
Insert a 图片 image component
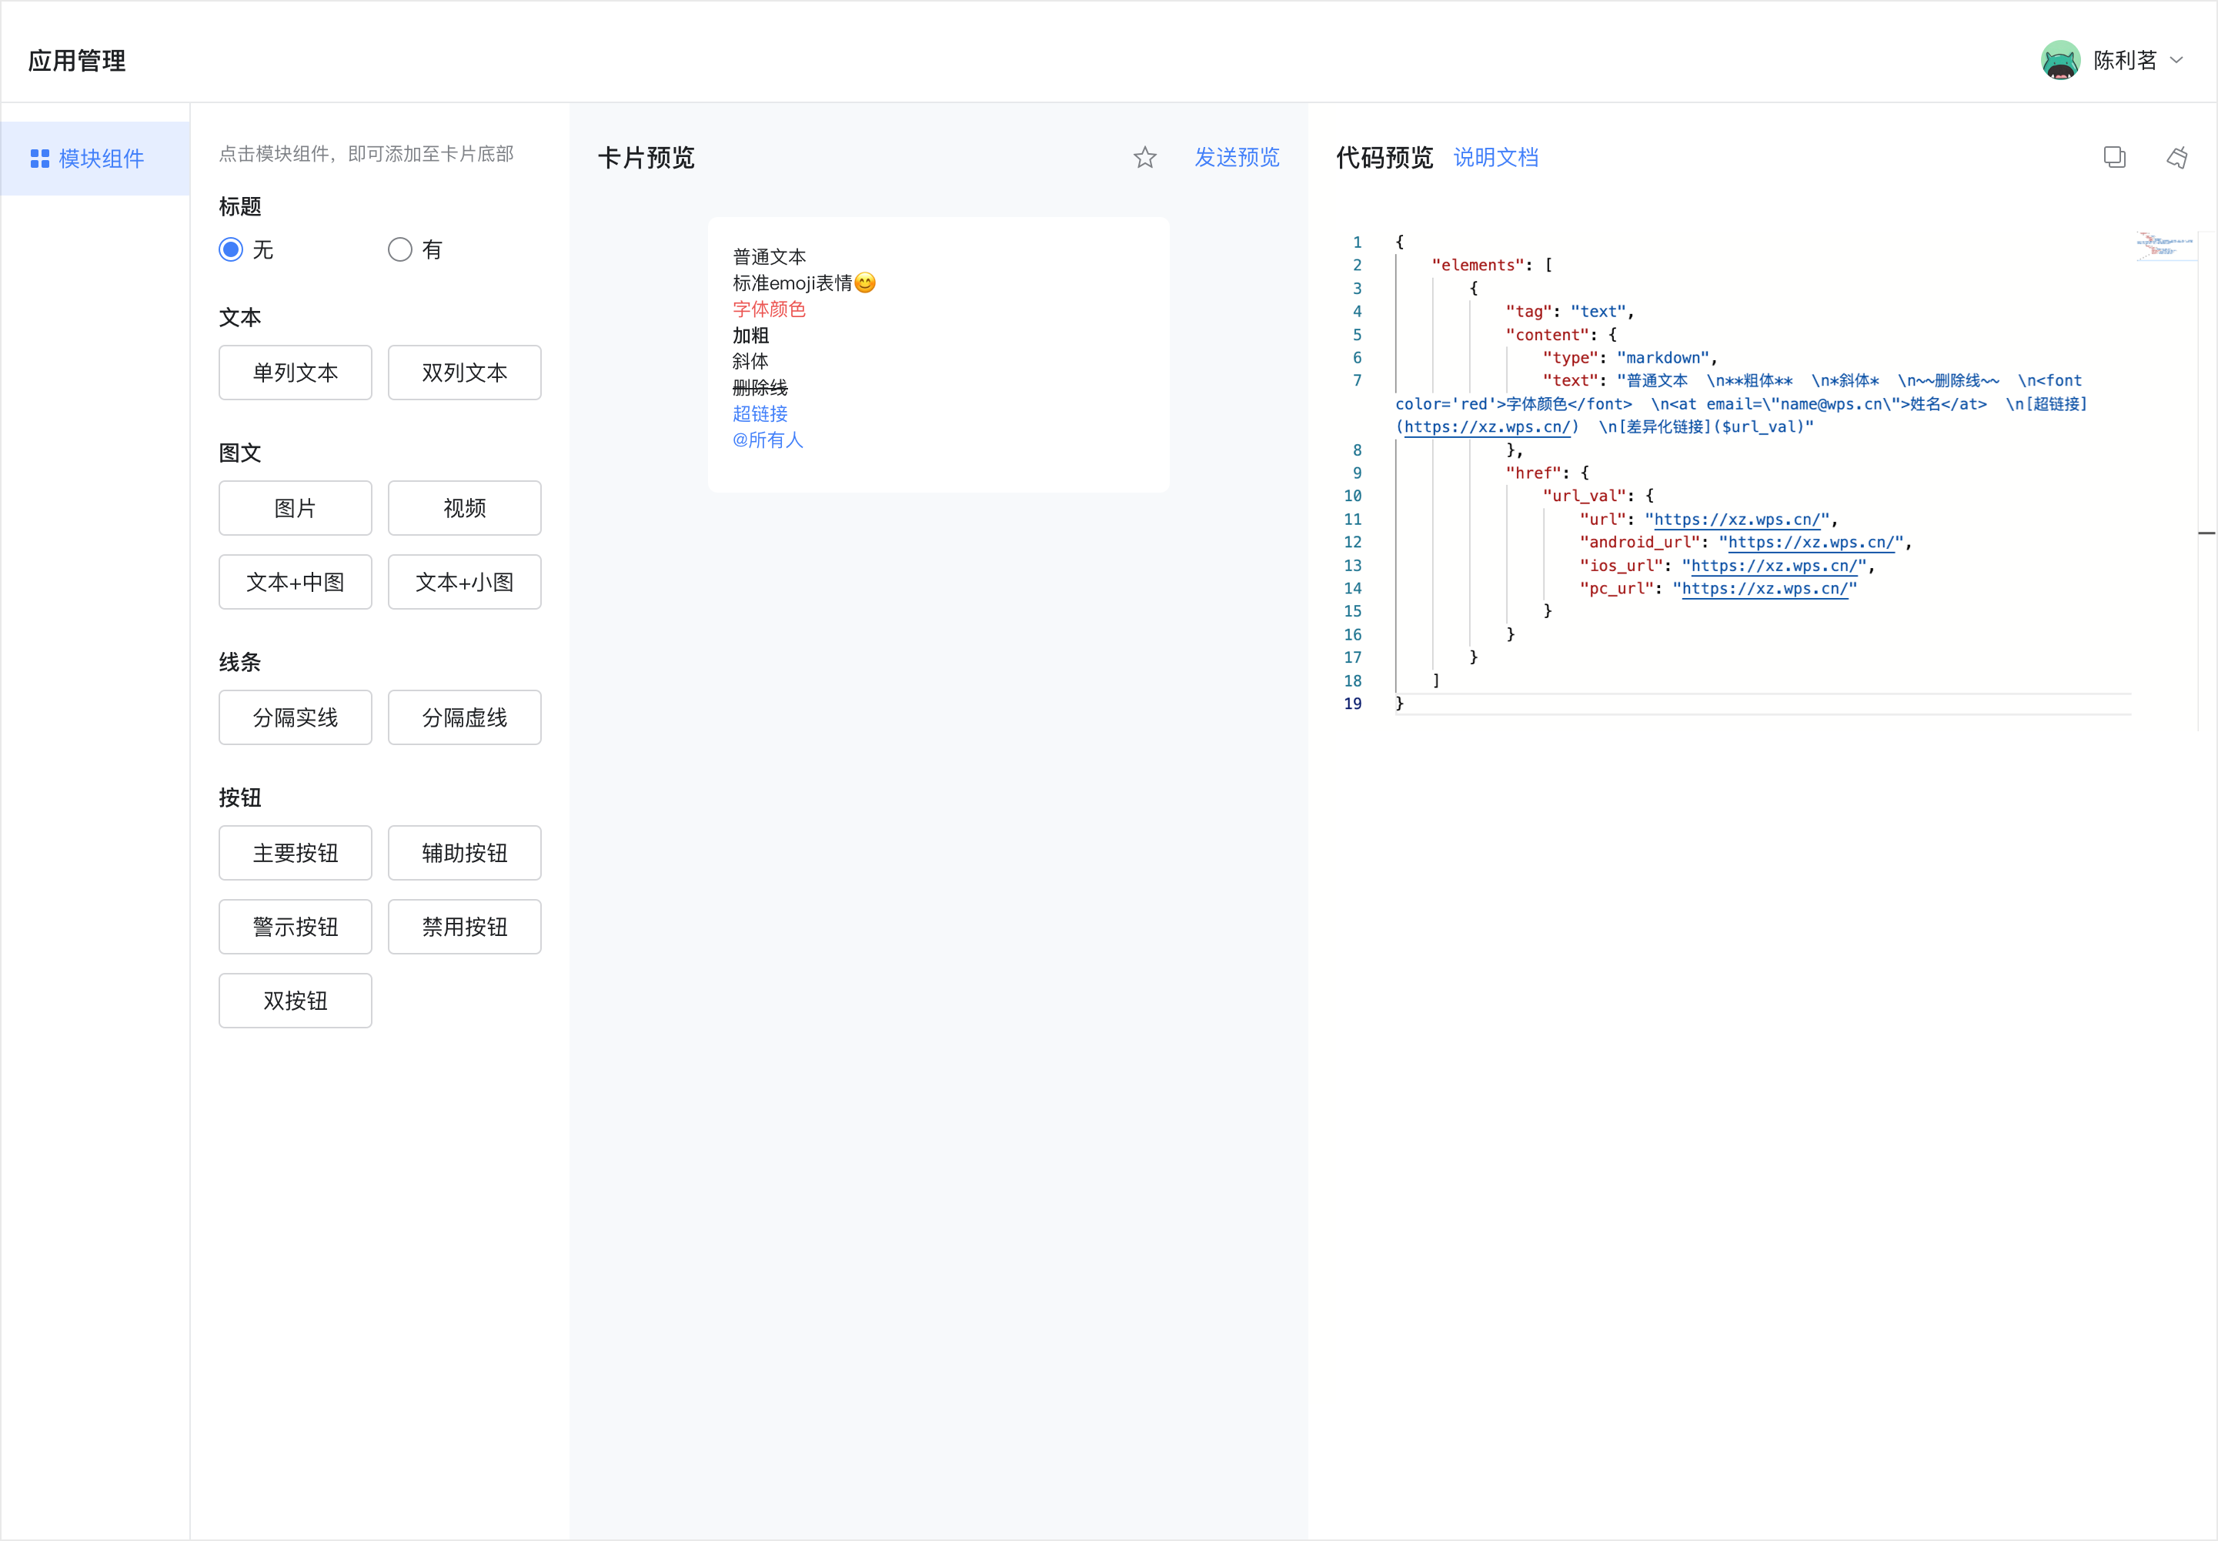296,507
